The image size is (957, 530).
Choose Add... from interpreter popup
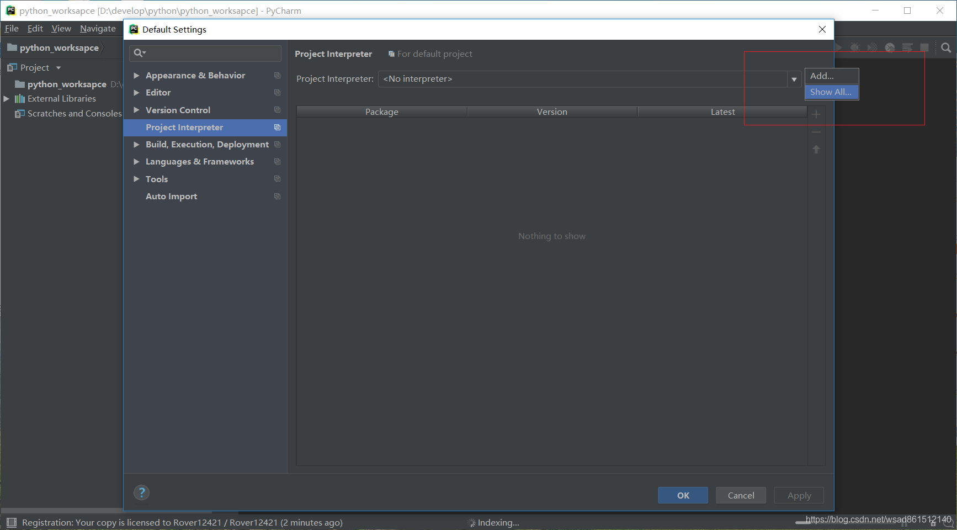coord(832,76)
